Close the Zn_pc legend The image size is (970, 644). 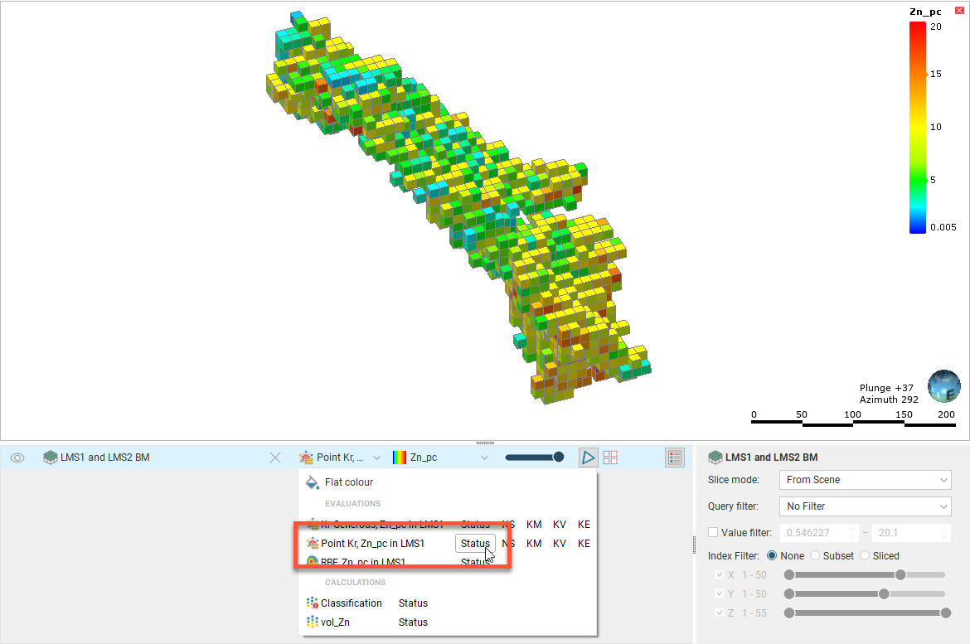point(959,10)
